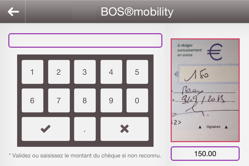
Task: Clear entry with the X key
Action: tap(125, 129)
